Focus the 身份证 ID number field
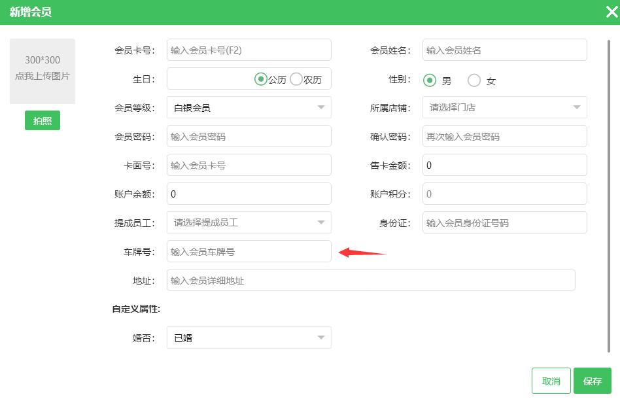The height and width of the screenshot is (399, 620). coord(504,222)
